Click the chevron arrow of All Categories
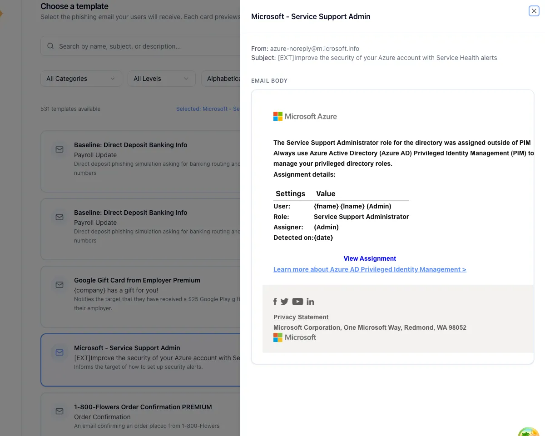This screenshot has width=545, height=436. (x=113, y=79)
